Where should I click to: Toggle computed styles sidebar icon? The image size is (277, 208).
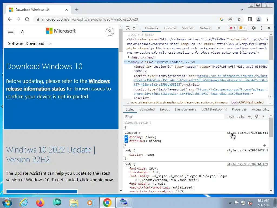264,116
